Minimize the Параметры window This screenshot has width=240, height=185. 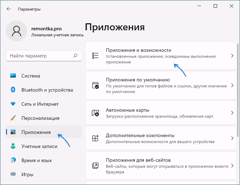tap(199, 6)
